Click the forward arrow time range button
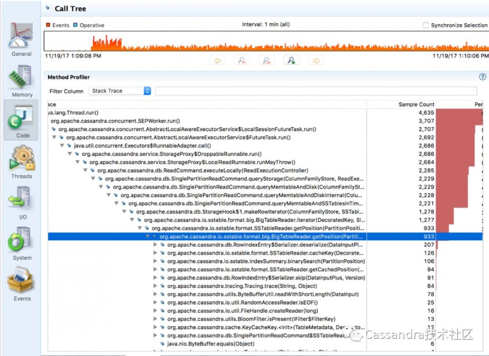 [316, 60]
